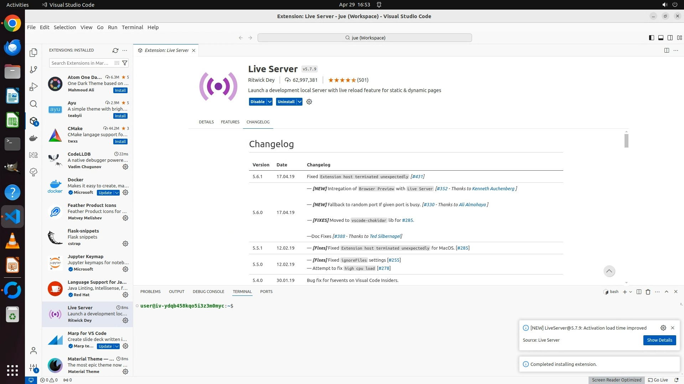Screen dimensions: 684x384
Task: Open Docker Update dropdown arrow
Action: click(x=117, y=193)
